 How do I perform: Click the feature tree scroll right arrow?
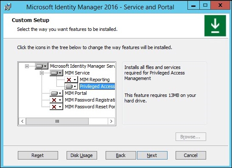pos(111,121)
